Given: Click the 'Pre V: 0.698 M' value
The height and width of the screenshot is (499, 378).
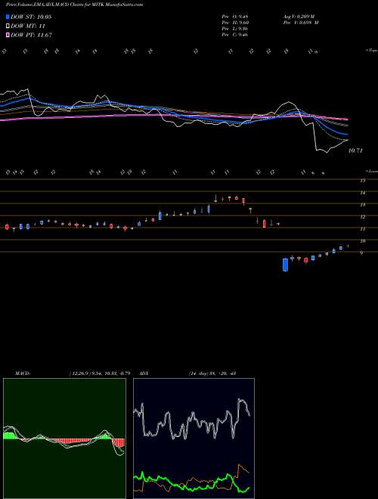Looking at the screenshot, I should (300, 23).
